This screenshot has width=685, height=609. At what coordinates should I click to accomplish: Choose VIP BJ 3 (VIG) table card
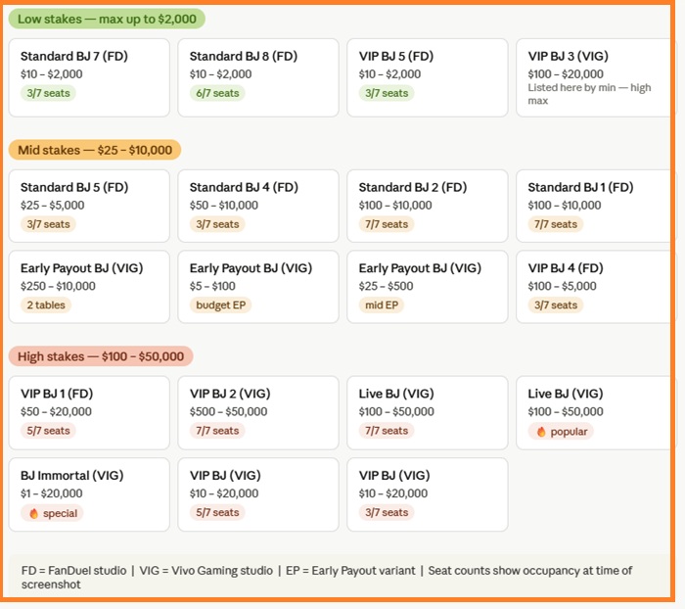(594, 76)
